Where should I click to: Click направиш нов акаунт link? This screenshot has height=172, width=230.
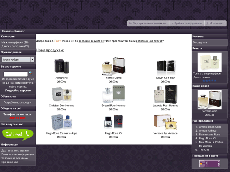(x=149, y=41)
